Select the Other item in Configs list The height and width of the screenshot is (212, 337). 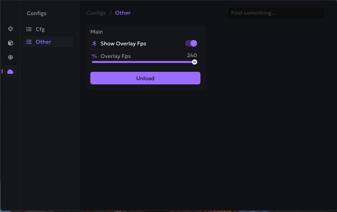pyautogui.click(x=43, y=42)
